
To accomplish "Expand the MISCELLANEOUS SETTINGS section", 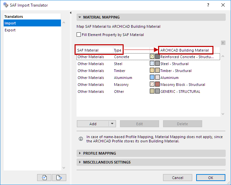I will (x=80, y=162).
